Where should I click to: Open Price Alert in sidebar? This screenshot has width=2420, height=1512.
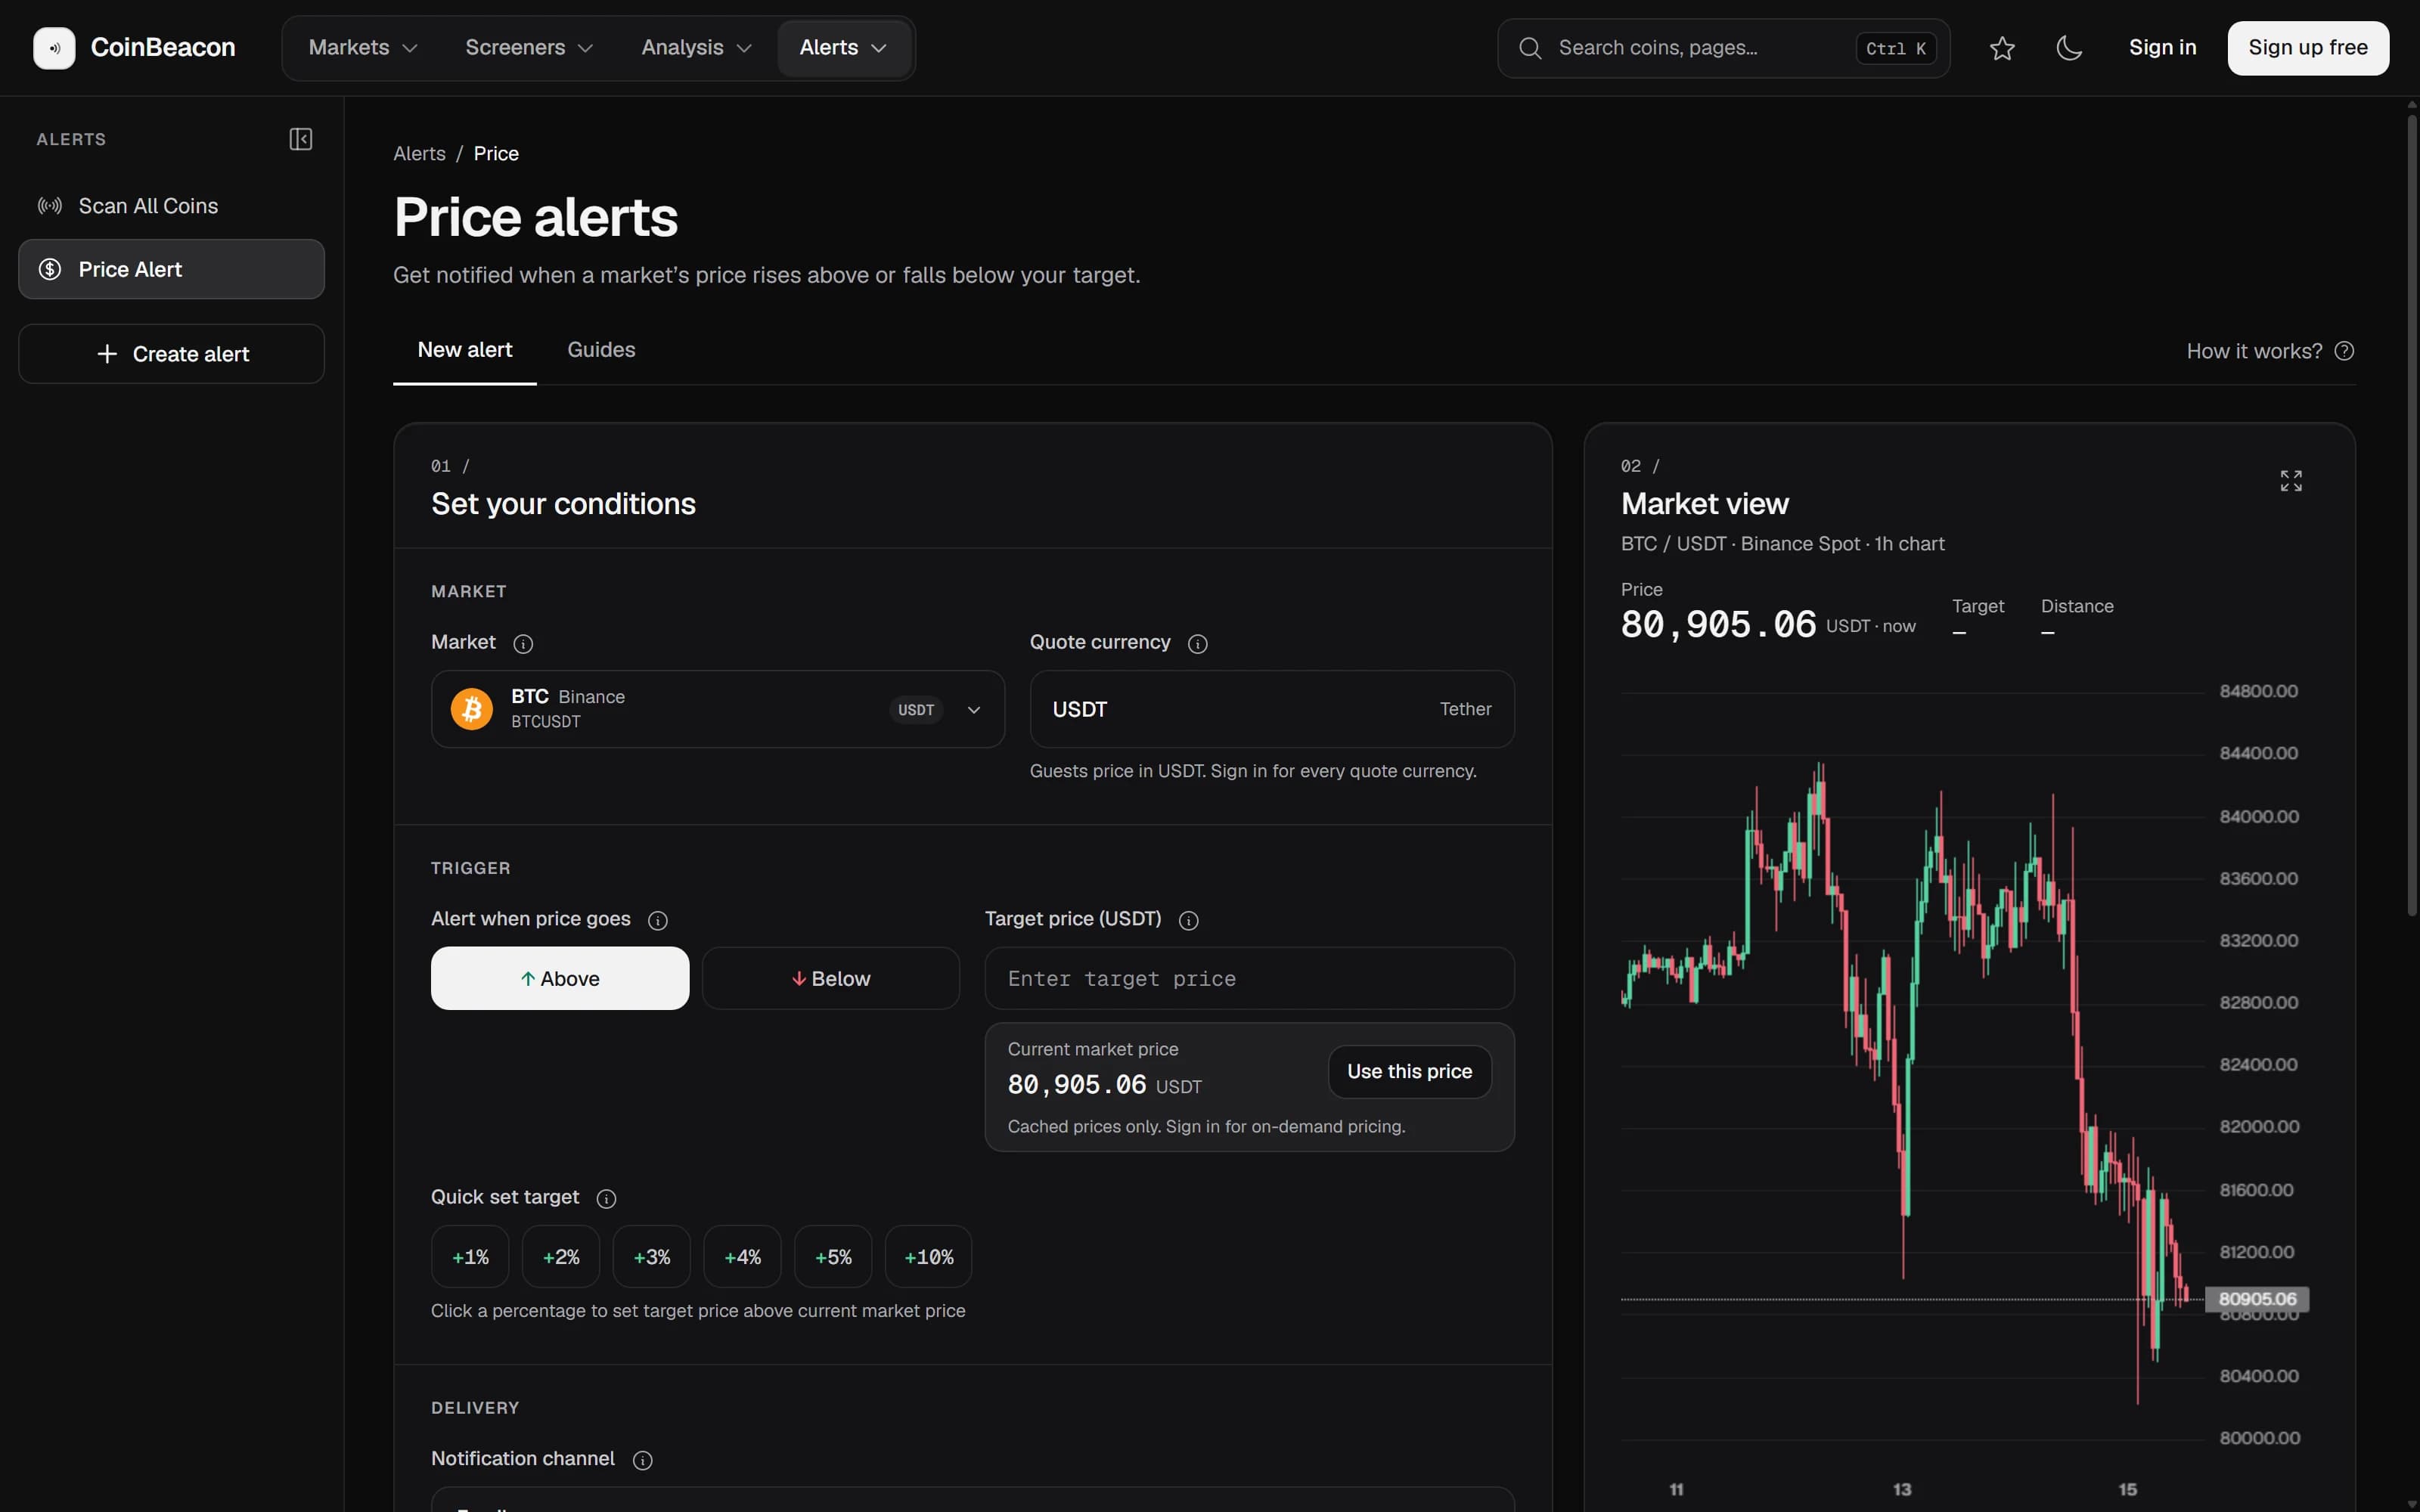click(172, 269)
